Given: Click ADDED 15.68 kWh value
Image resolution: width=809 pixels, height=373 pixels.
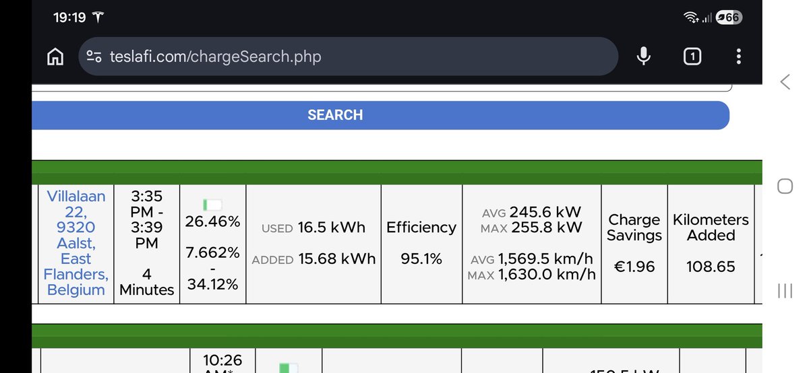Looking at the screenshot, I should 313,259.
